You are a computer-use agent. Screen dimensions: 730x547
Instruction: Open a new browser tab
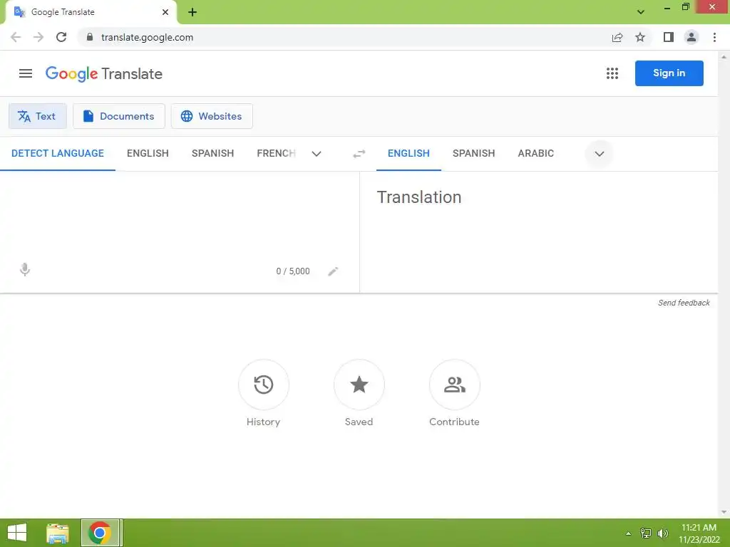(x=192, y=12)
